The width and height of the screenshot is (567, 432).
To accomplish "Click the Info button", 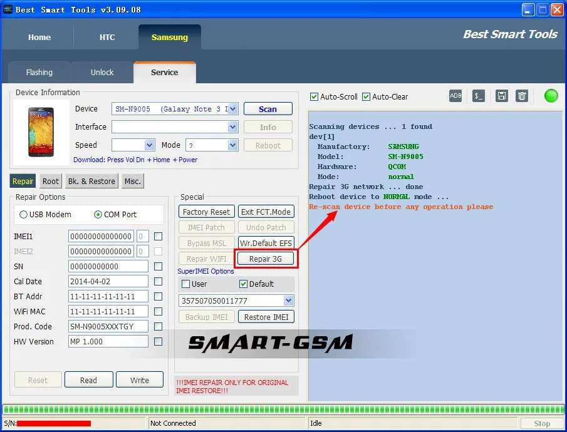I will tap(268, 127).
